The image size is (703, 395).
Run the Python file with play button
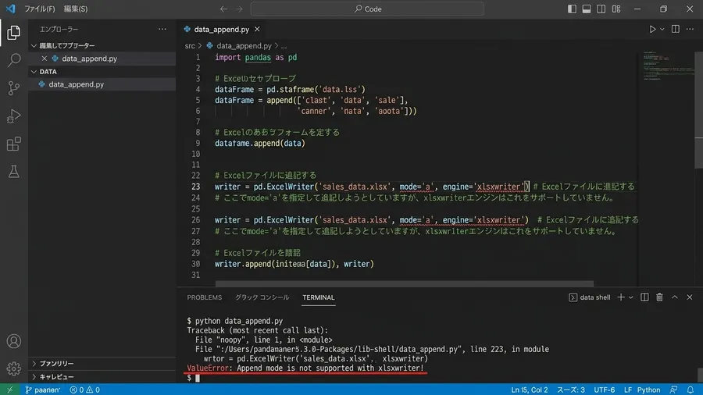652,29
